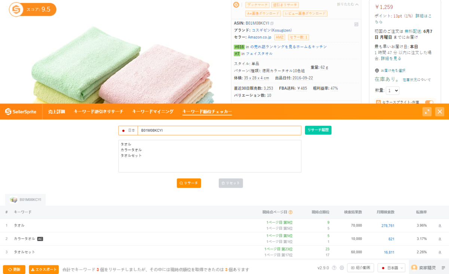Click the small SellerSprite icon beside ブックマーク
This screenshot has width=449, height=274.
(236, 5)
